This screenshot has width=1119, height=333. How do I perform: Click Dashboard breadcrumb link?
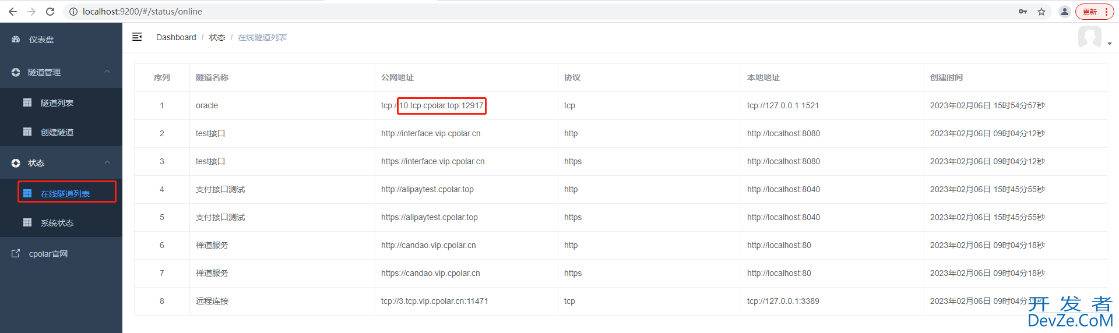click(x=176, y=37)
